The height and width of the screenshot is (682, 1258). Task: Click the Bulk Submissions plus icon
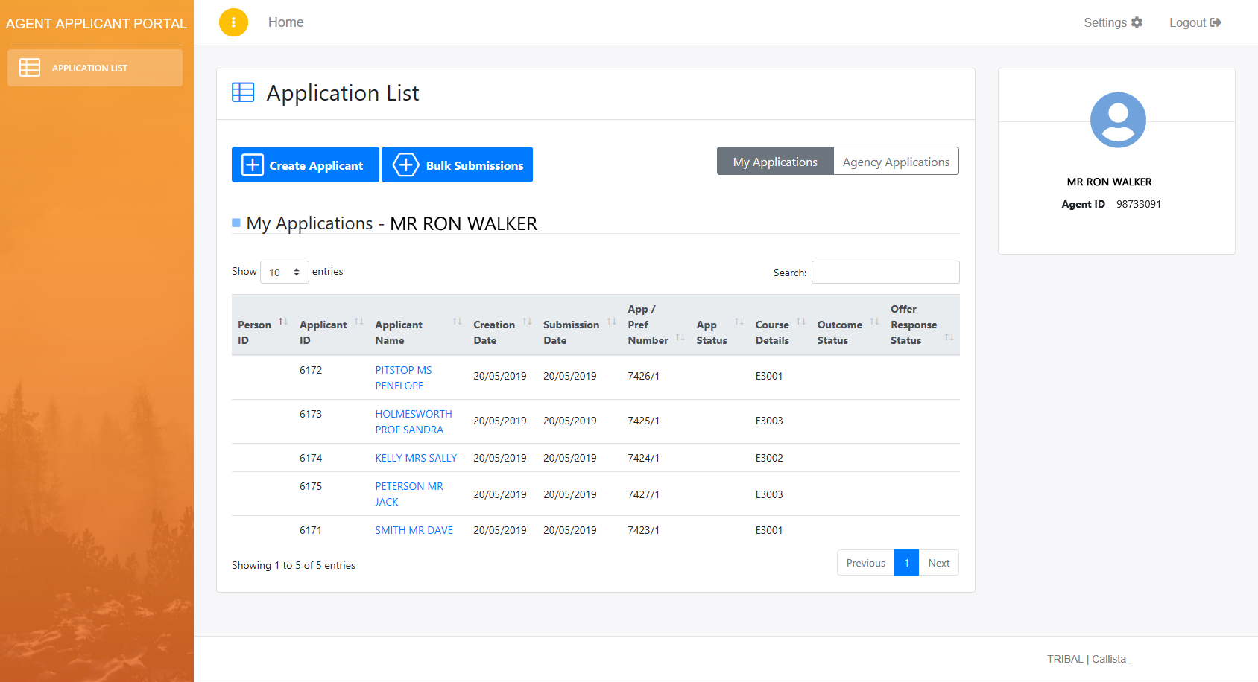point(405,165)
